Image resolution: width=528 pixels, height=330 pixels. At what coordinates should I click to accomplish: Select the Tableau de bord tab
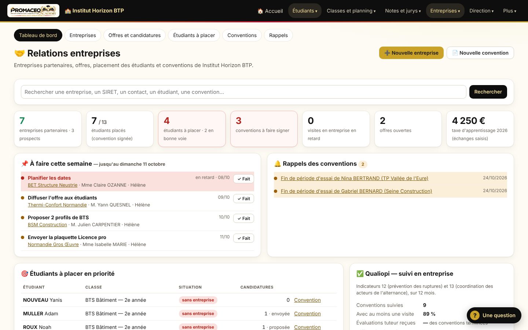pyautogui.click(x=38, y=35)
